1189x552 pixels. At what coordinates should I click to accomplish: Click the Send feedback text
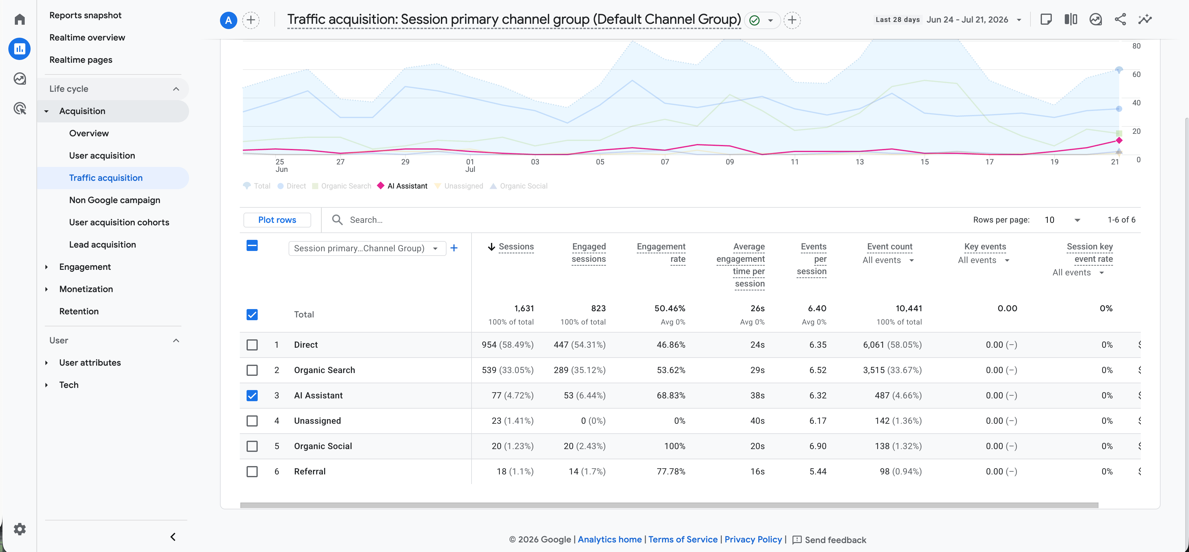click(x=836, y=540)
